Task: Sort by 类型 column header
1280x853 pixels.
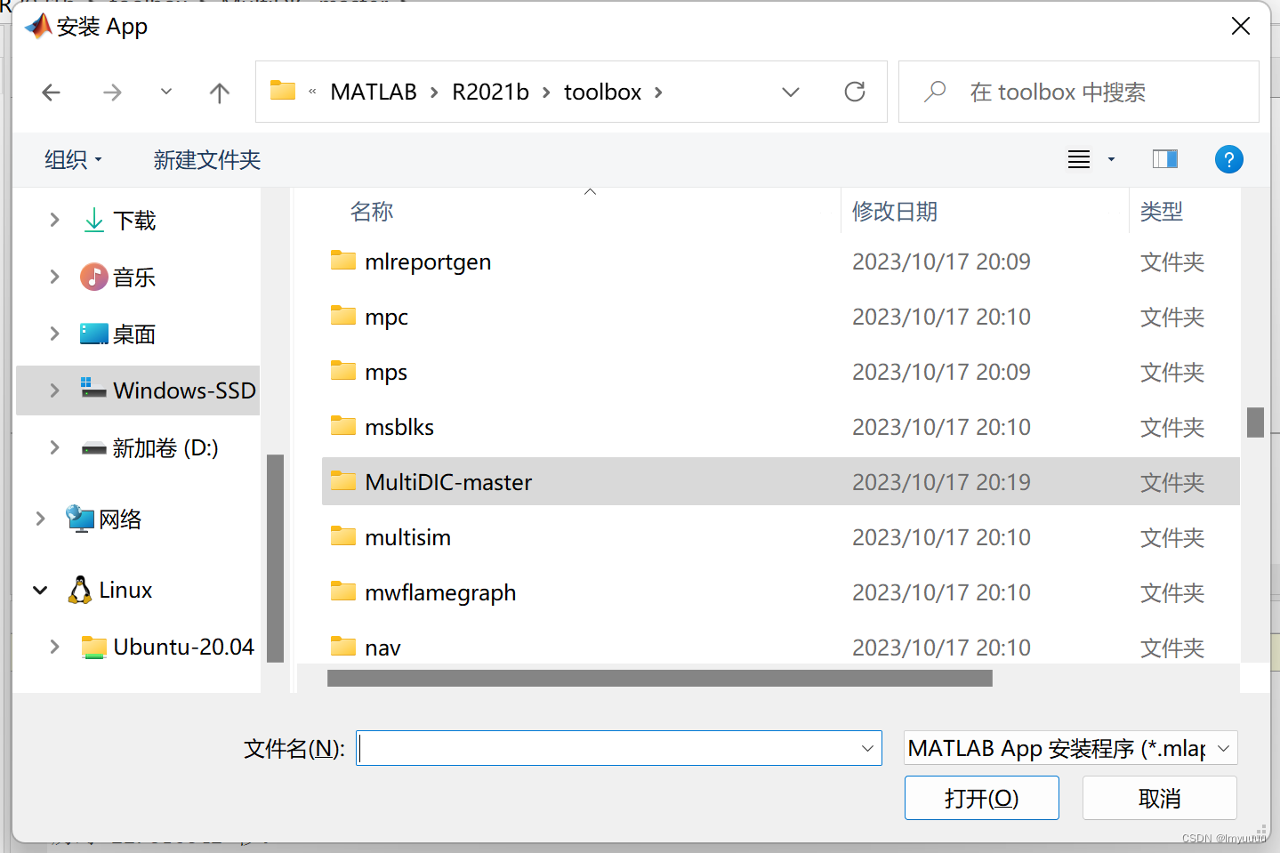Action: pyautogui.click(x=1162, y=212)
